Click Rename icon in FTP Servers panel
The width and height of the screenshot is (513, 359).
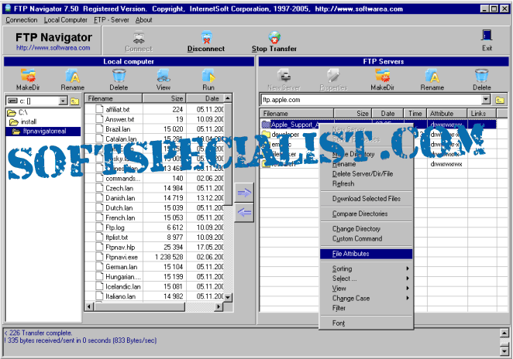tap(432, 75)
